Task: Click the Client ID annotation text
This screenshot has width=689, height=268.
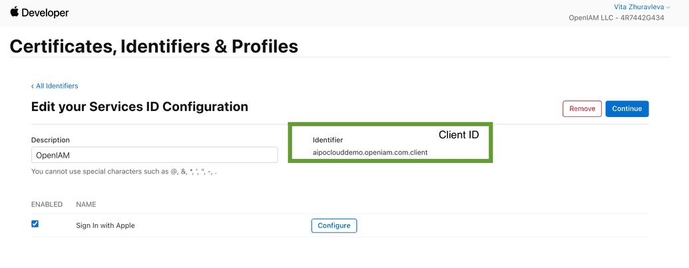Action: coord(459,135)
